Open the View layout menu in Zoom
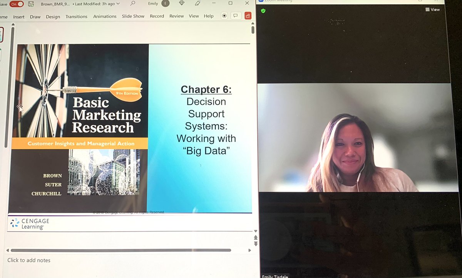The image size is (462, 278). (433, 10)
